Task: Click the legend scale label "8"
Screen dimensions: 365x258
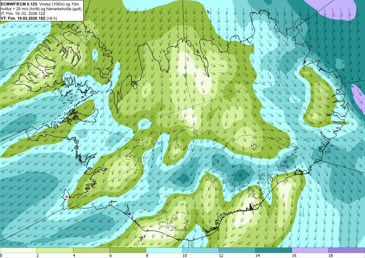Action: coord(147,255)
